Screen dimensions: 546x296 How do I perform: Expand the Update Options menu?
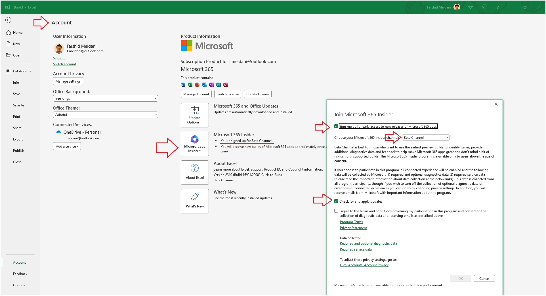(195, 115)
